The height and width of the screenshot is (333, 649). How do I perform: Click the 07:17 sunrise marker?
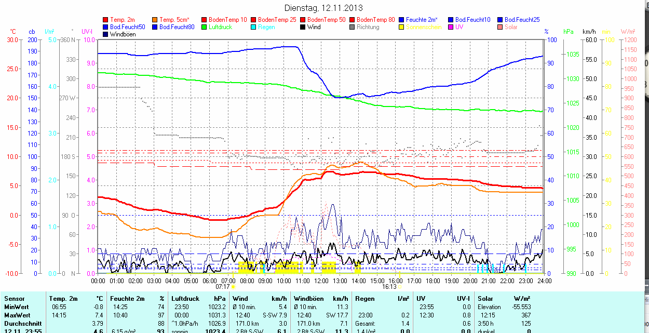[x=222, y=286]
